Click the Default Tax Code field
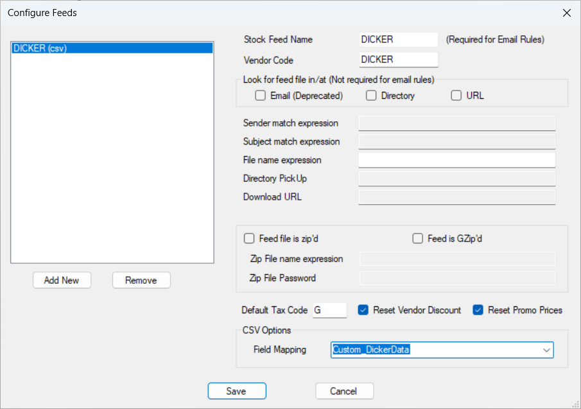This screenshot has width=581, height=409. pos(329,311)
